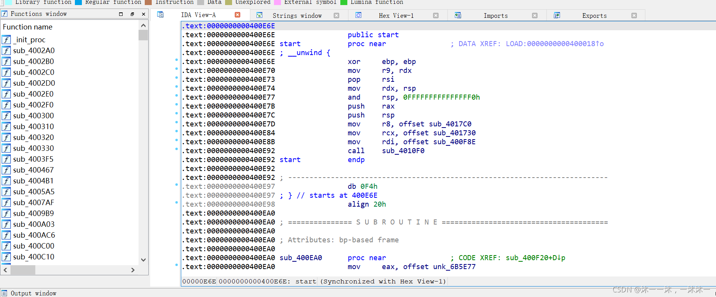Click the Functions window title icon

[x=5, y=14]
